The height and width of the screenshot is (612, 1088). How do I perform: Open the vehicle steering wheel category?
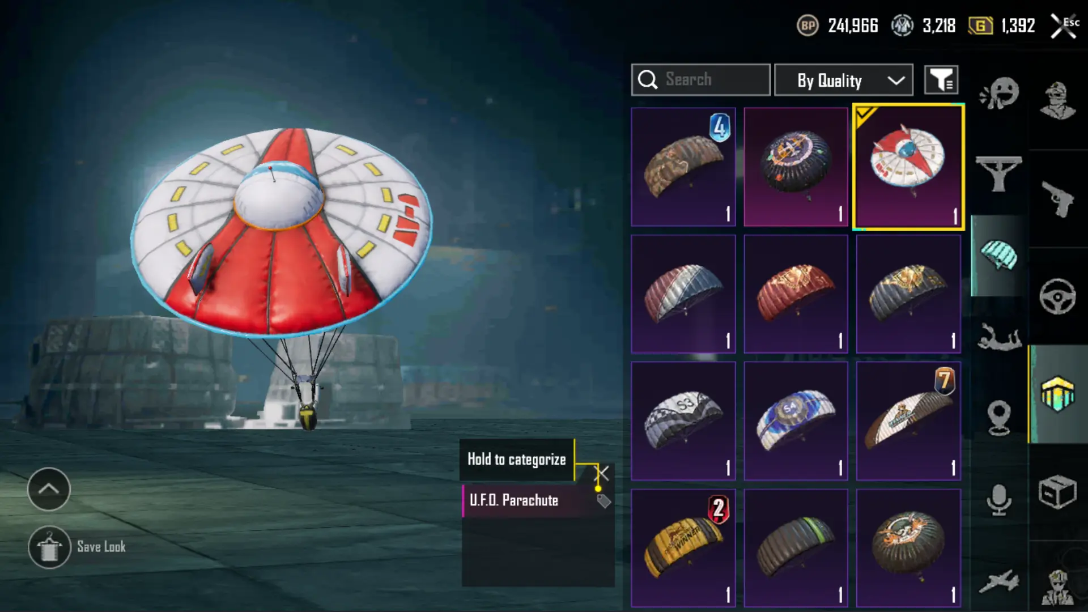tap(1057, 296)
